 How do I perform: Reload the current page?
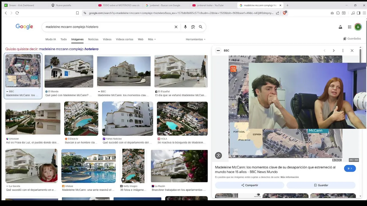pos(17,13)
